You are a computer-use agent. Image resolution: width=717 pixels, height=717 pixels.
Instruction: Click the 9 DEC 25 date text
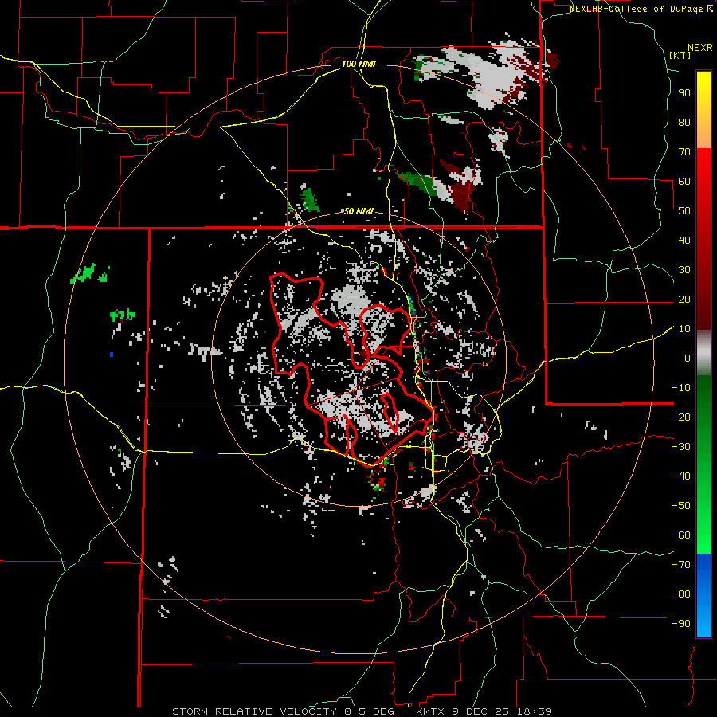pyautogui.click(x=480, y=711)
